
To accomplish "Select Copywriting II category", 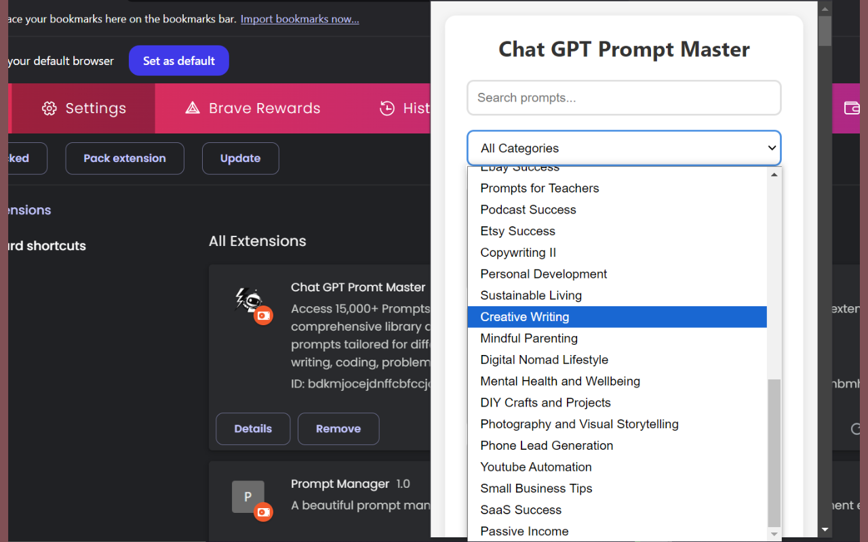I will point(617,253).
